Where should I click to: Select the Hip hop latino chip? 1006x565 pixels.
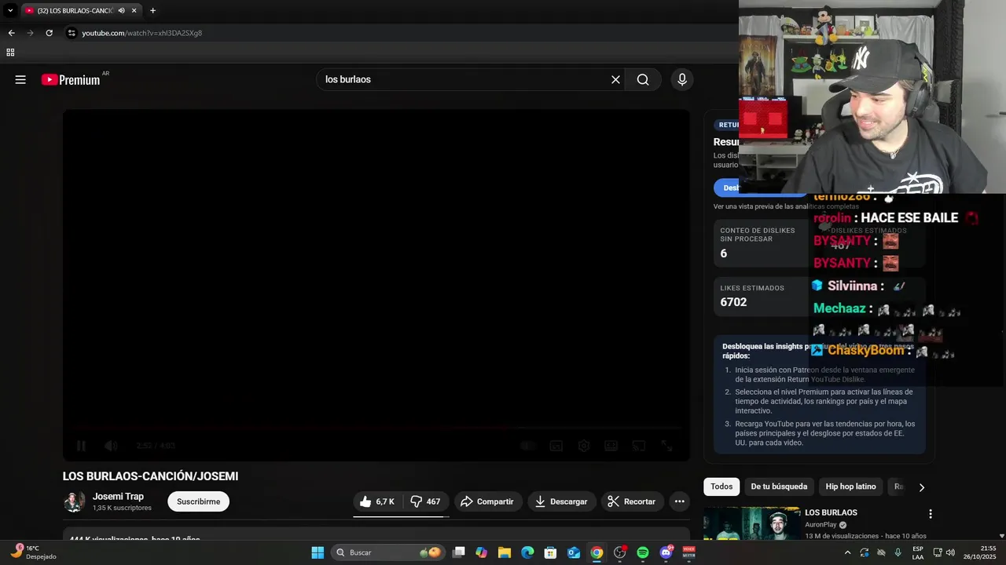coord(850,487)
